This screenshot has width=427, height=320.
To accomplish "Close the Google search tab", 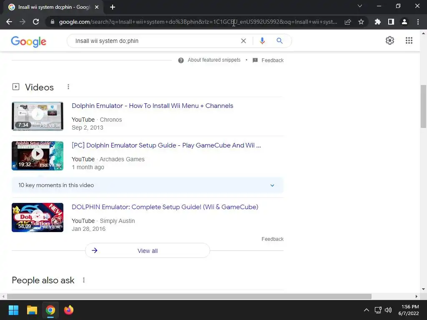I will tap(97, 7).
